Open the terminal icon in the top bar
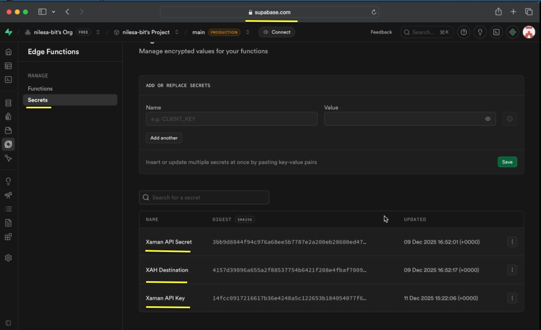The height and width of the screenshot is (330, 541). coord(496,32)
